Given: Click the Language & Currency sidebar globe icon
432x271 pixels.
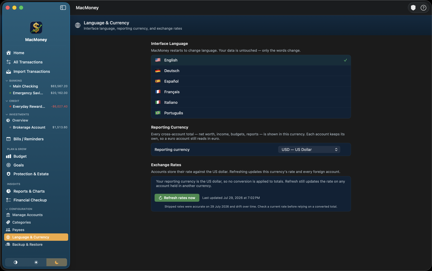Looking at the screenshot, I should (x=8, y=237).
